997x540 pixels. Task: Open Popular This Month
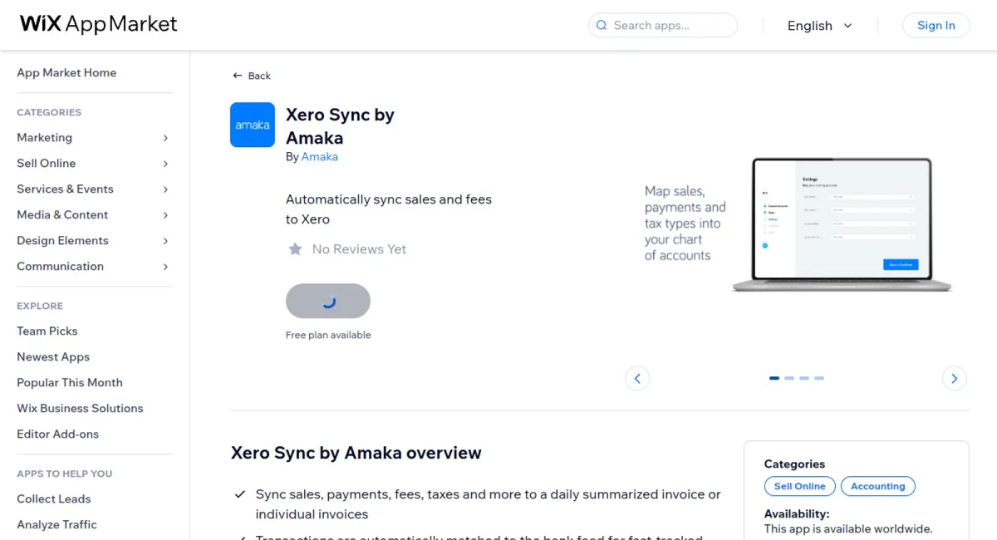coord(70,382)
